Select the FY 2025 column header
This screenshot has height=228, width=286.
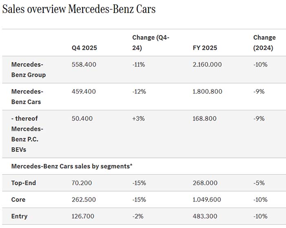pyautogui.click(x=205, y=47)
